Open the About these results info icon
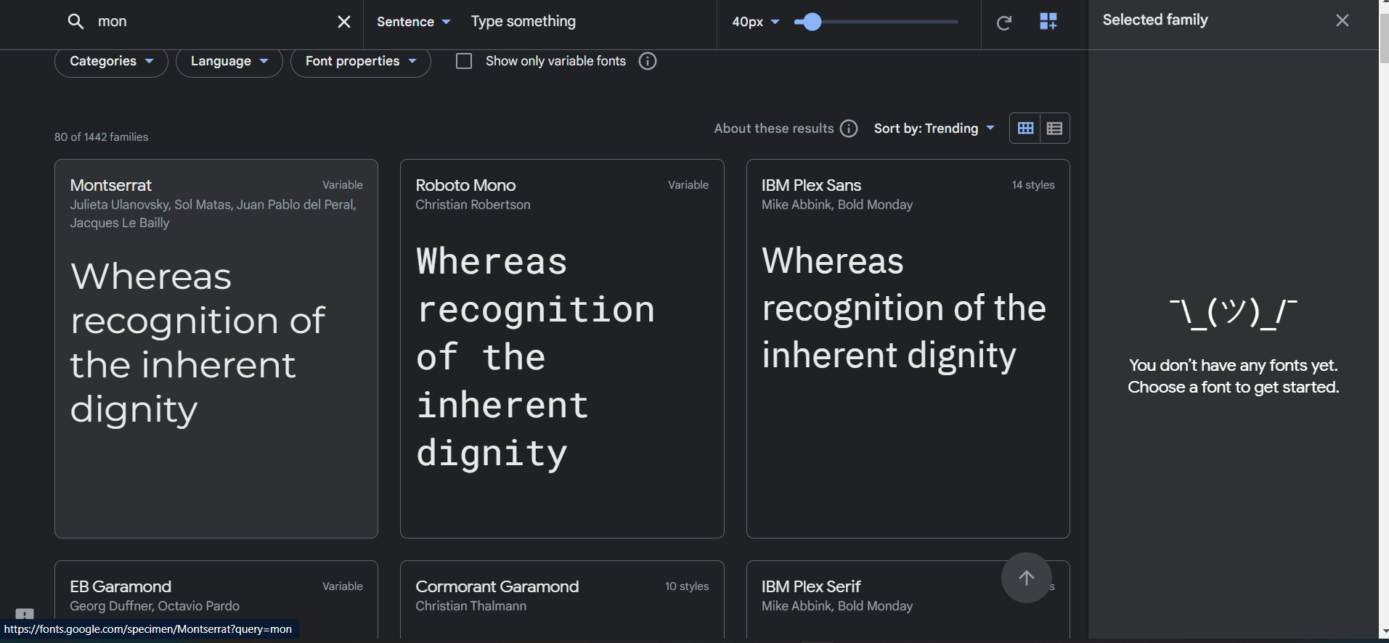Screen dimensions: 1389x643 pos(849,128)
